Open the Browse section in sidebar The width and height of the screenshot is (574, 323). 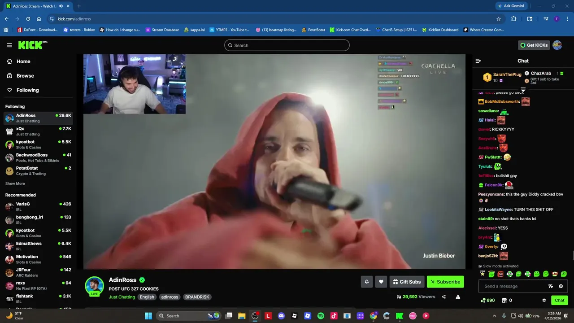pos(21,76)
